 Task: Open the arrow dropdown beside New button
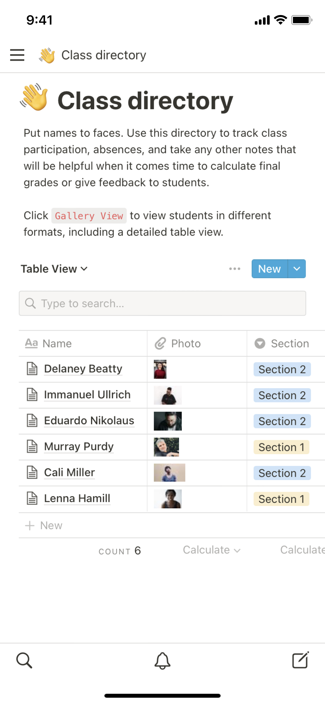coord(297,269)
